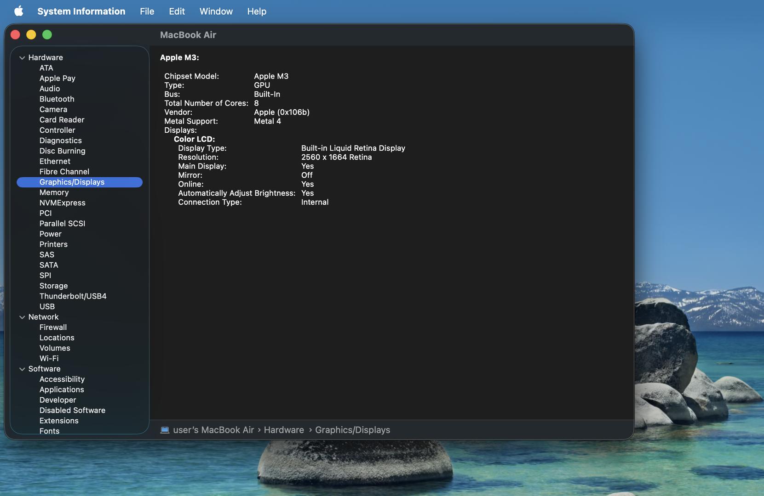Collapse the Software section chevron

click(x=22, y=369)
